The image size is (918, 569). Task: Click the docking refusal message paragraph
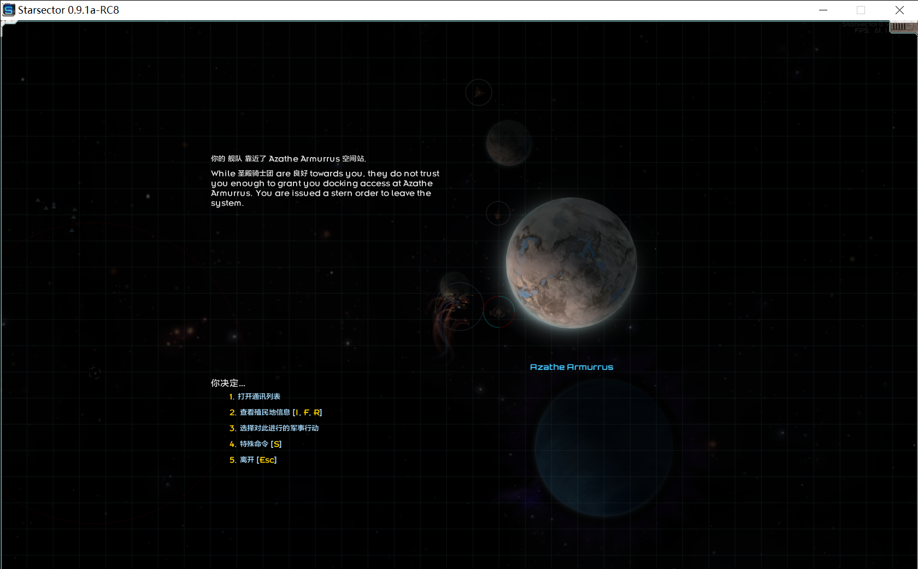(325, 188)
